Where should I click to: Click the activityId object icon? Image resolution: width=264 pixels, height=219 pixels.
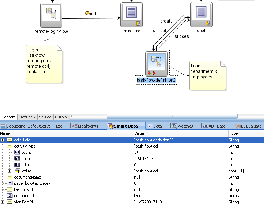point(9,140)
